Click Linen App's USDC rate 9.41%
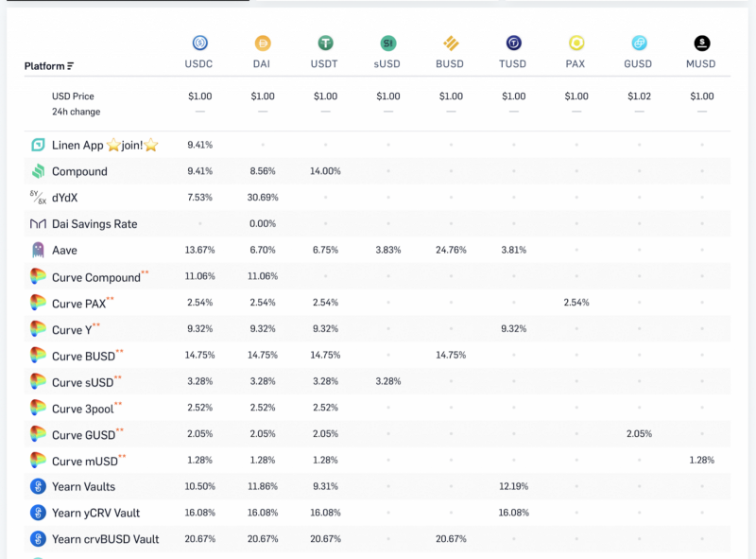The image size is (756, 559). coord(200,145)
